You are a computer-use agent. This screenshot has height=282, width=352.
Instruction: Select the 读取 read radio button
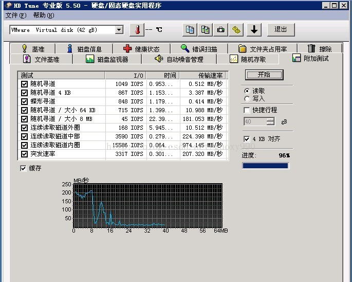click(x=247, y=91)
